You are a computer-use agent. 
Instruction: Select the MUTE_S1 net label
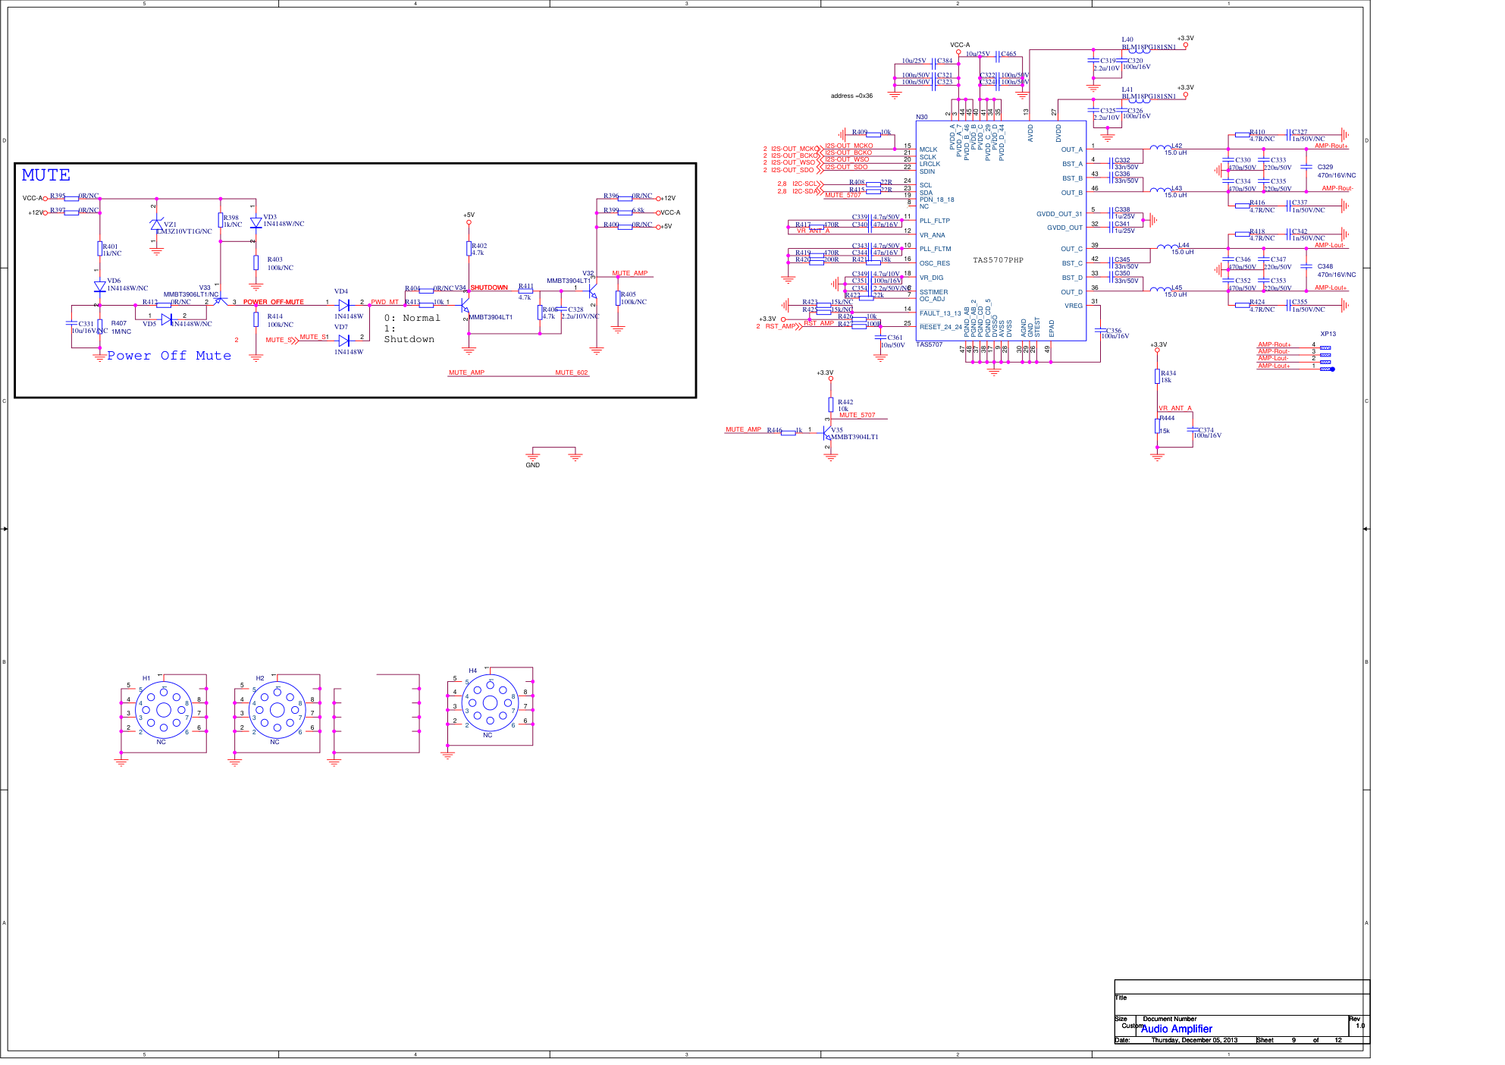(315, 337)
